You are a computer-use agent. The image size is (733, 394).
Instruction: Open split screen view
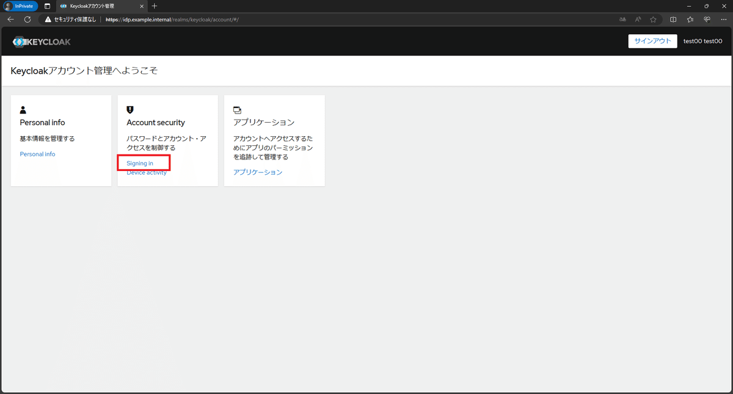click(673, 19)
